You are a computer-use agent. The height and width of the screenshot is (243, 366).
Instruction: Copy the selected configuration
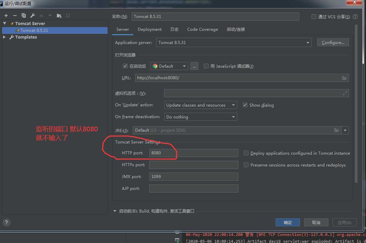click(x=24, y=16)
